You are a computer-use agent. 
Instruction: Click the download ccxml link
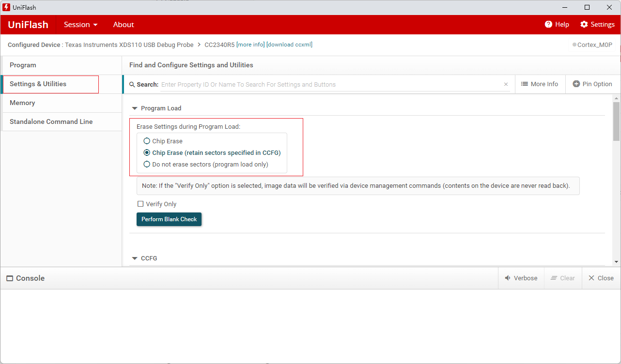click(x=289, y=45)
